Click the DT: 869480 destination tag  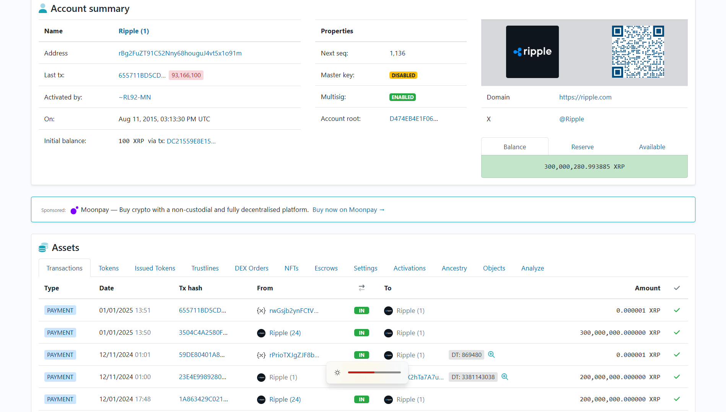(x=467, y=355)
